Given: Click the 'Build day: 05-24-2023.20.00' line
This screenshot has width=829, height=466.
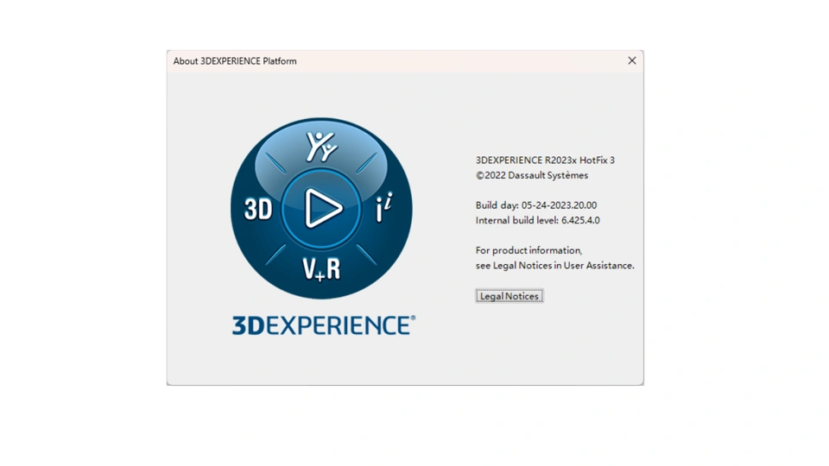Looking at the screenshot, I should point(536,205).
